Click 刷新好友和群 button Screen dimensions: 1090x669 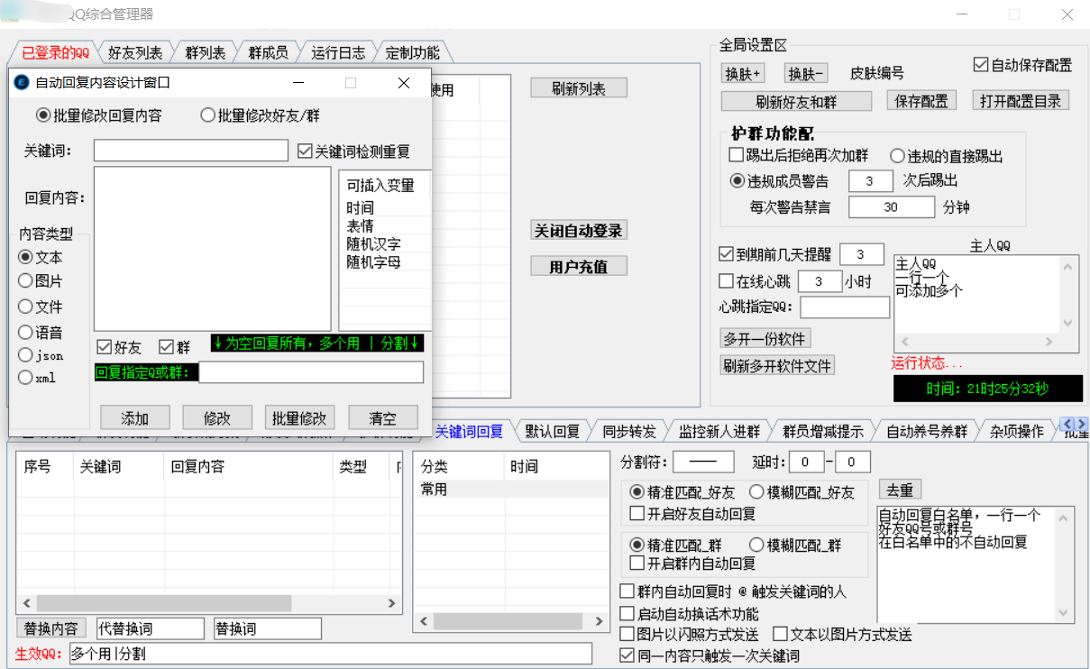pyautogui.click(x=796, y=101)
